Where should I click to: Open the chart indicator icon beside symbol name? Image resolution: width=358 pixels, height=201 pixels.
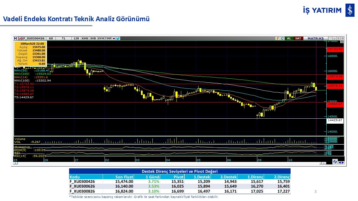tap(20, 39)
